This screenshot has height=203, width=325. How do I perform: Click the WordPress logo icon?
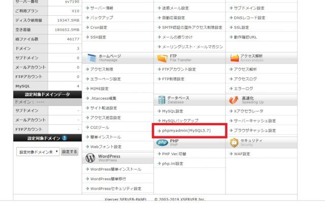(x=90, y=158)
